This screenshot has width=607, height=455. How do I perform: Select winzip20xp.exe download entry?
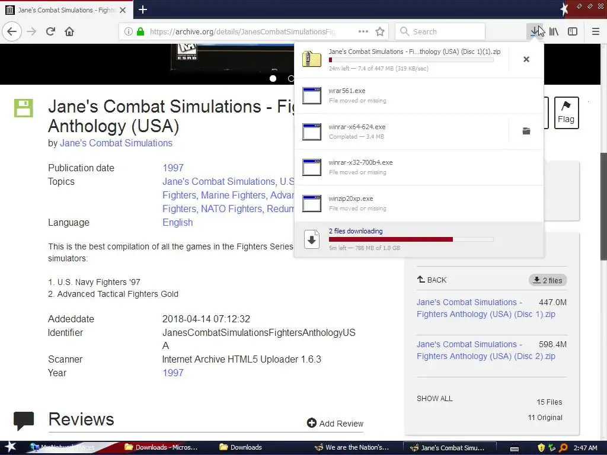pos(419,203)
